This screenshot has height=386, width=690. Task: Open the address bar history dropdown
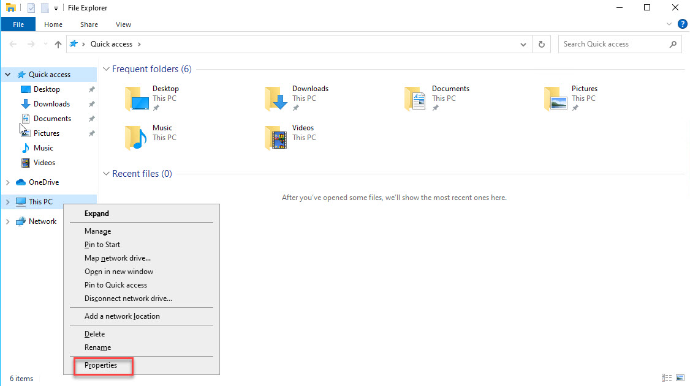tap(523, 44)
